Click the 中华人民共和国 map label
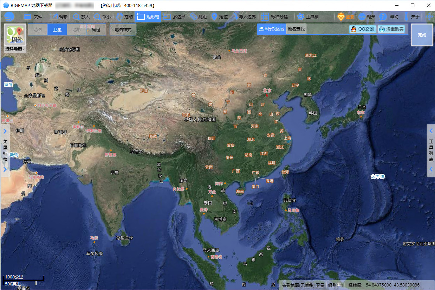The image size is (435, 290). 200,120
